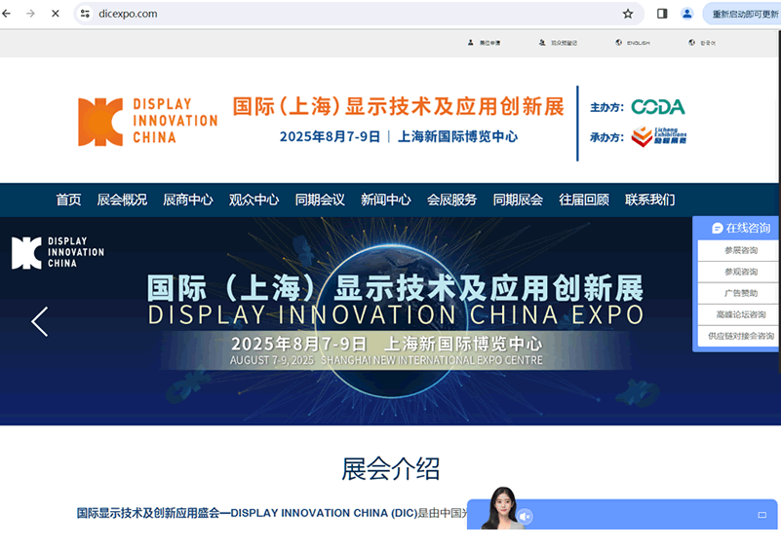Open the 同期展会 menu item
Viewport: 781px width, 548px height.
point(518,200)
